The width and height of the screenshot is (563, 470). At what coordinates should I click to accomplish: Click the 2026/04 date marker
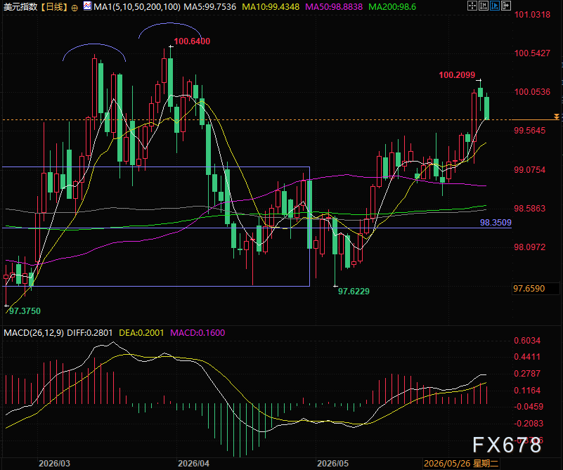193,464
